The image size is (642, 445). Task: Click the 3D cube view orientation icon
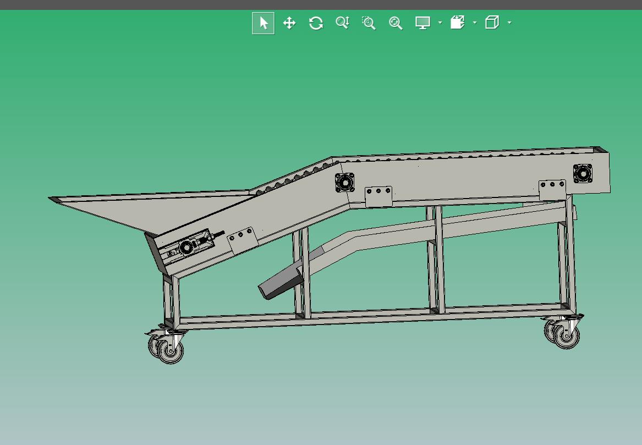[492, 23]
